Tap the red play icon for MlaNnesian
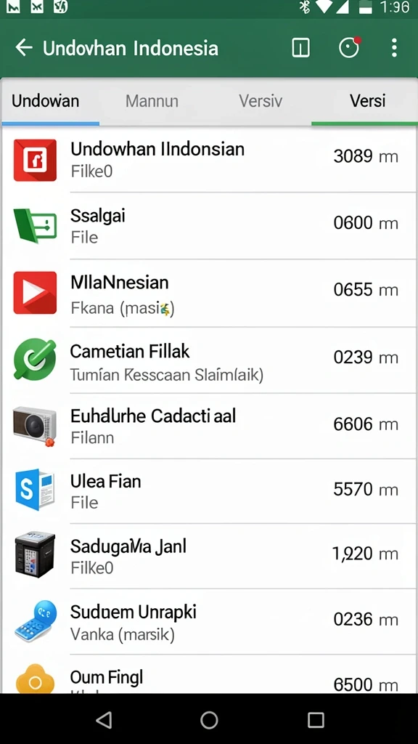Viewport: 418px width, 744px height. 35,293
